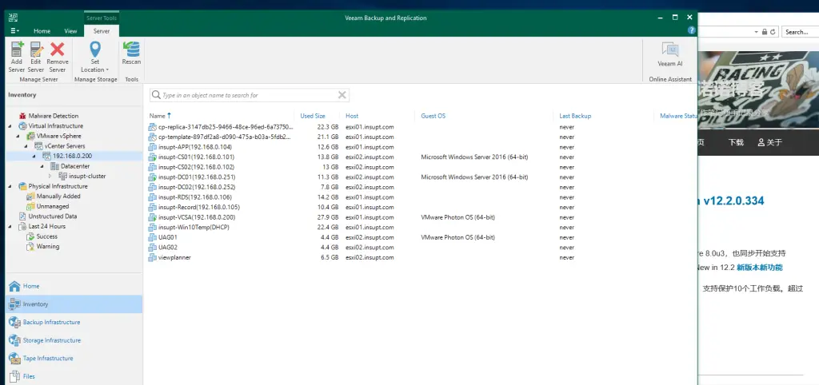
Task: Open Tape Infrastructure view in navigation pane
Action: click(x=48, y=359)
